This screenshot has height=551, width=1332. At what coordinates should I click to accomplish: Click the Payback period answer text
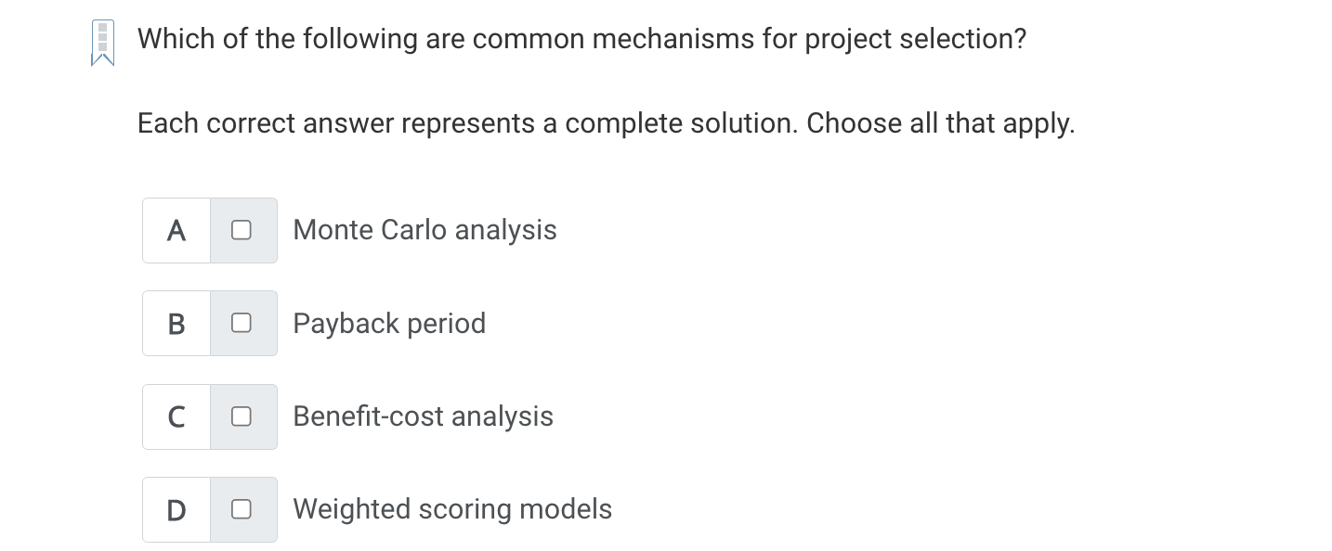coord(389,323)
